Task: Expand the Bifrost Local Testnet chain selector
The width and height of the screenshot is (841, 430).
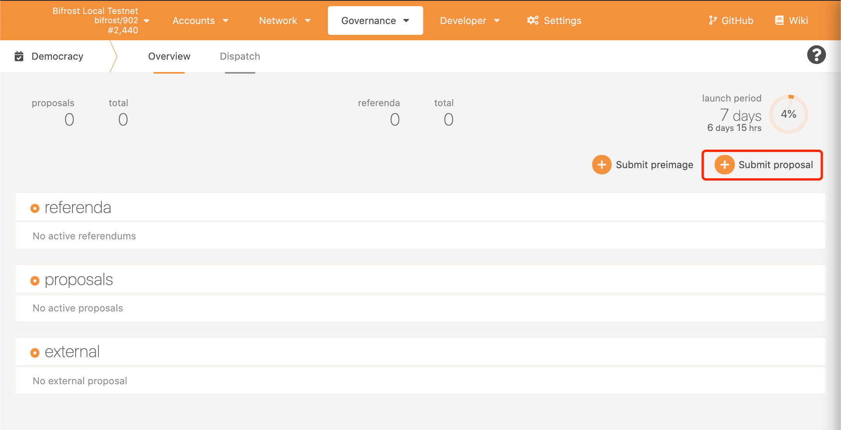Action: (x=101, y=21)
